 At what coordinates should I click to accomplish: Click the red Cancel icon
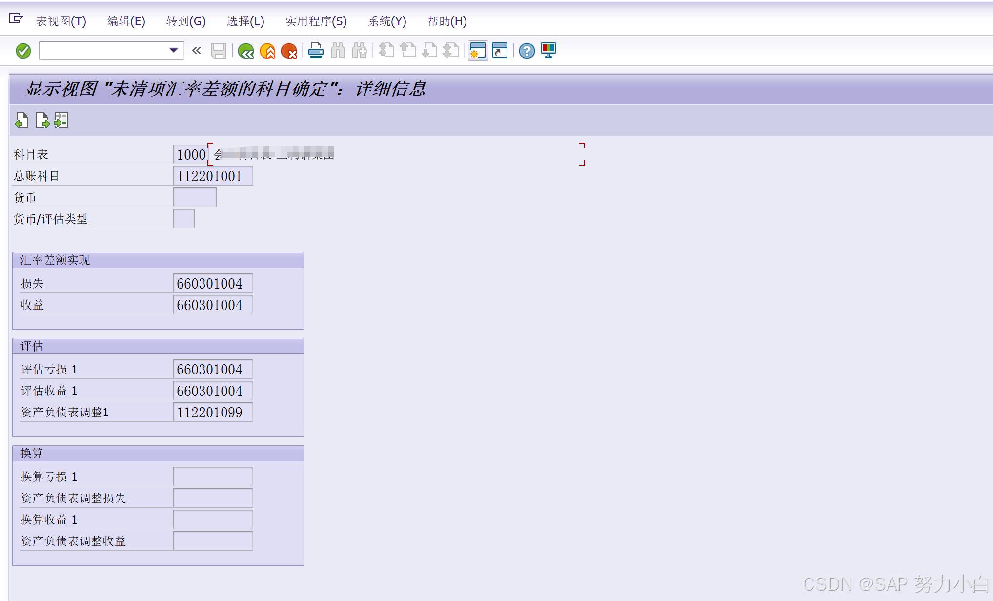pyautogui.click(x=289, y=51)
